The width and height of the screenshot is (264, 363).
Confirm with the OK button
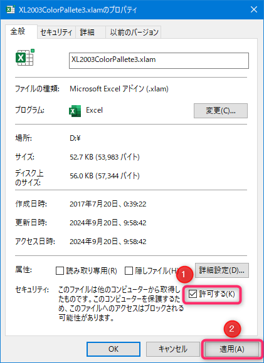click(x=114, y=349)
